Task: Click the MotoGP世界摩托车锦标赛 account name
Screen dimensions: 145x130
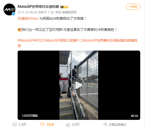Action: pos(38,7)
